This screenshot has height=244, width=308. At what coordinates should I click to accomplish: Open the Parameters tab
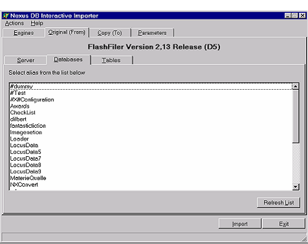152,33
